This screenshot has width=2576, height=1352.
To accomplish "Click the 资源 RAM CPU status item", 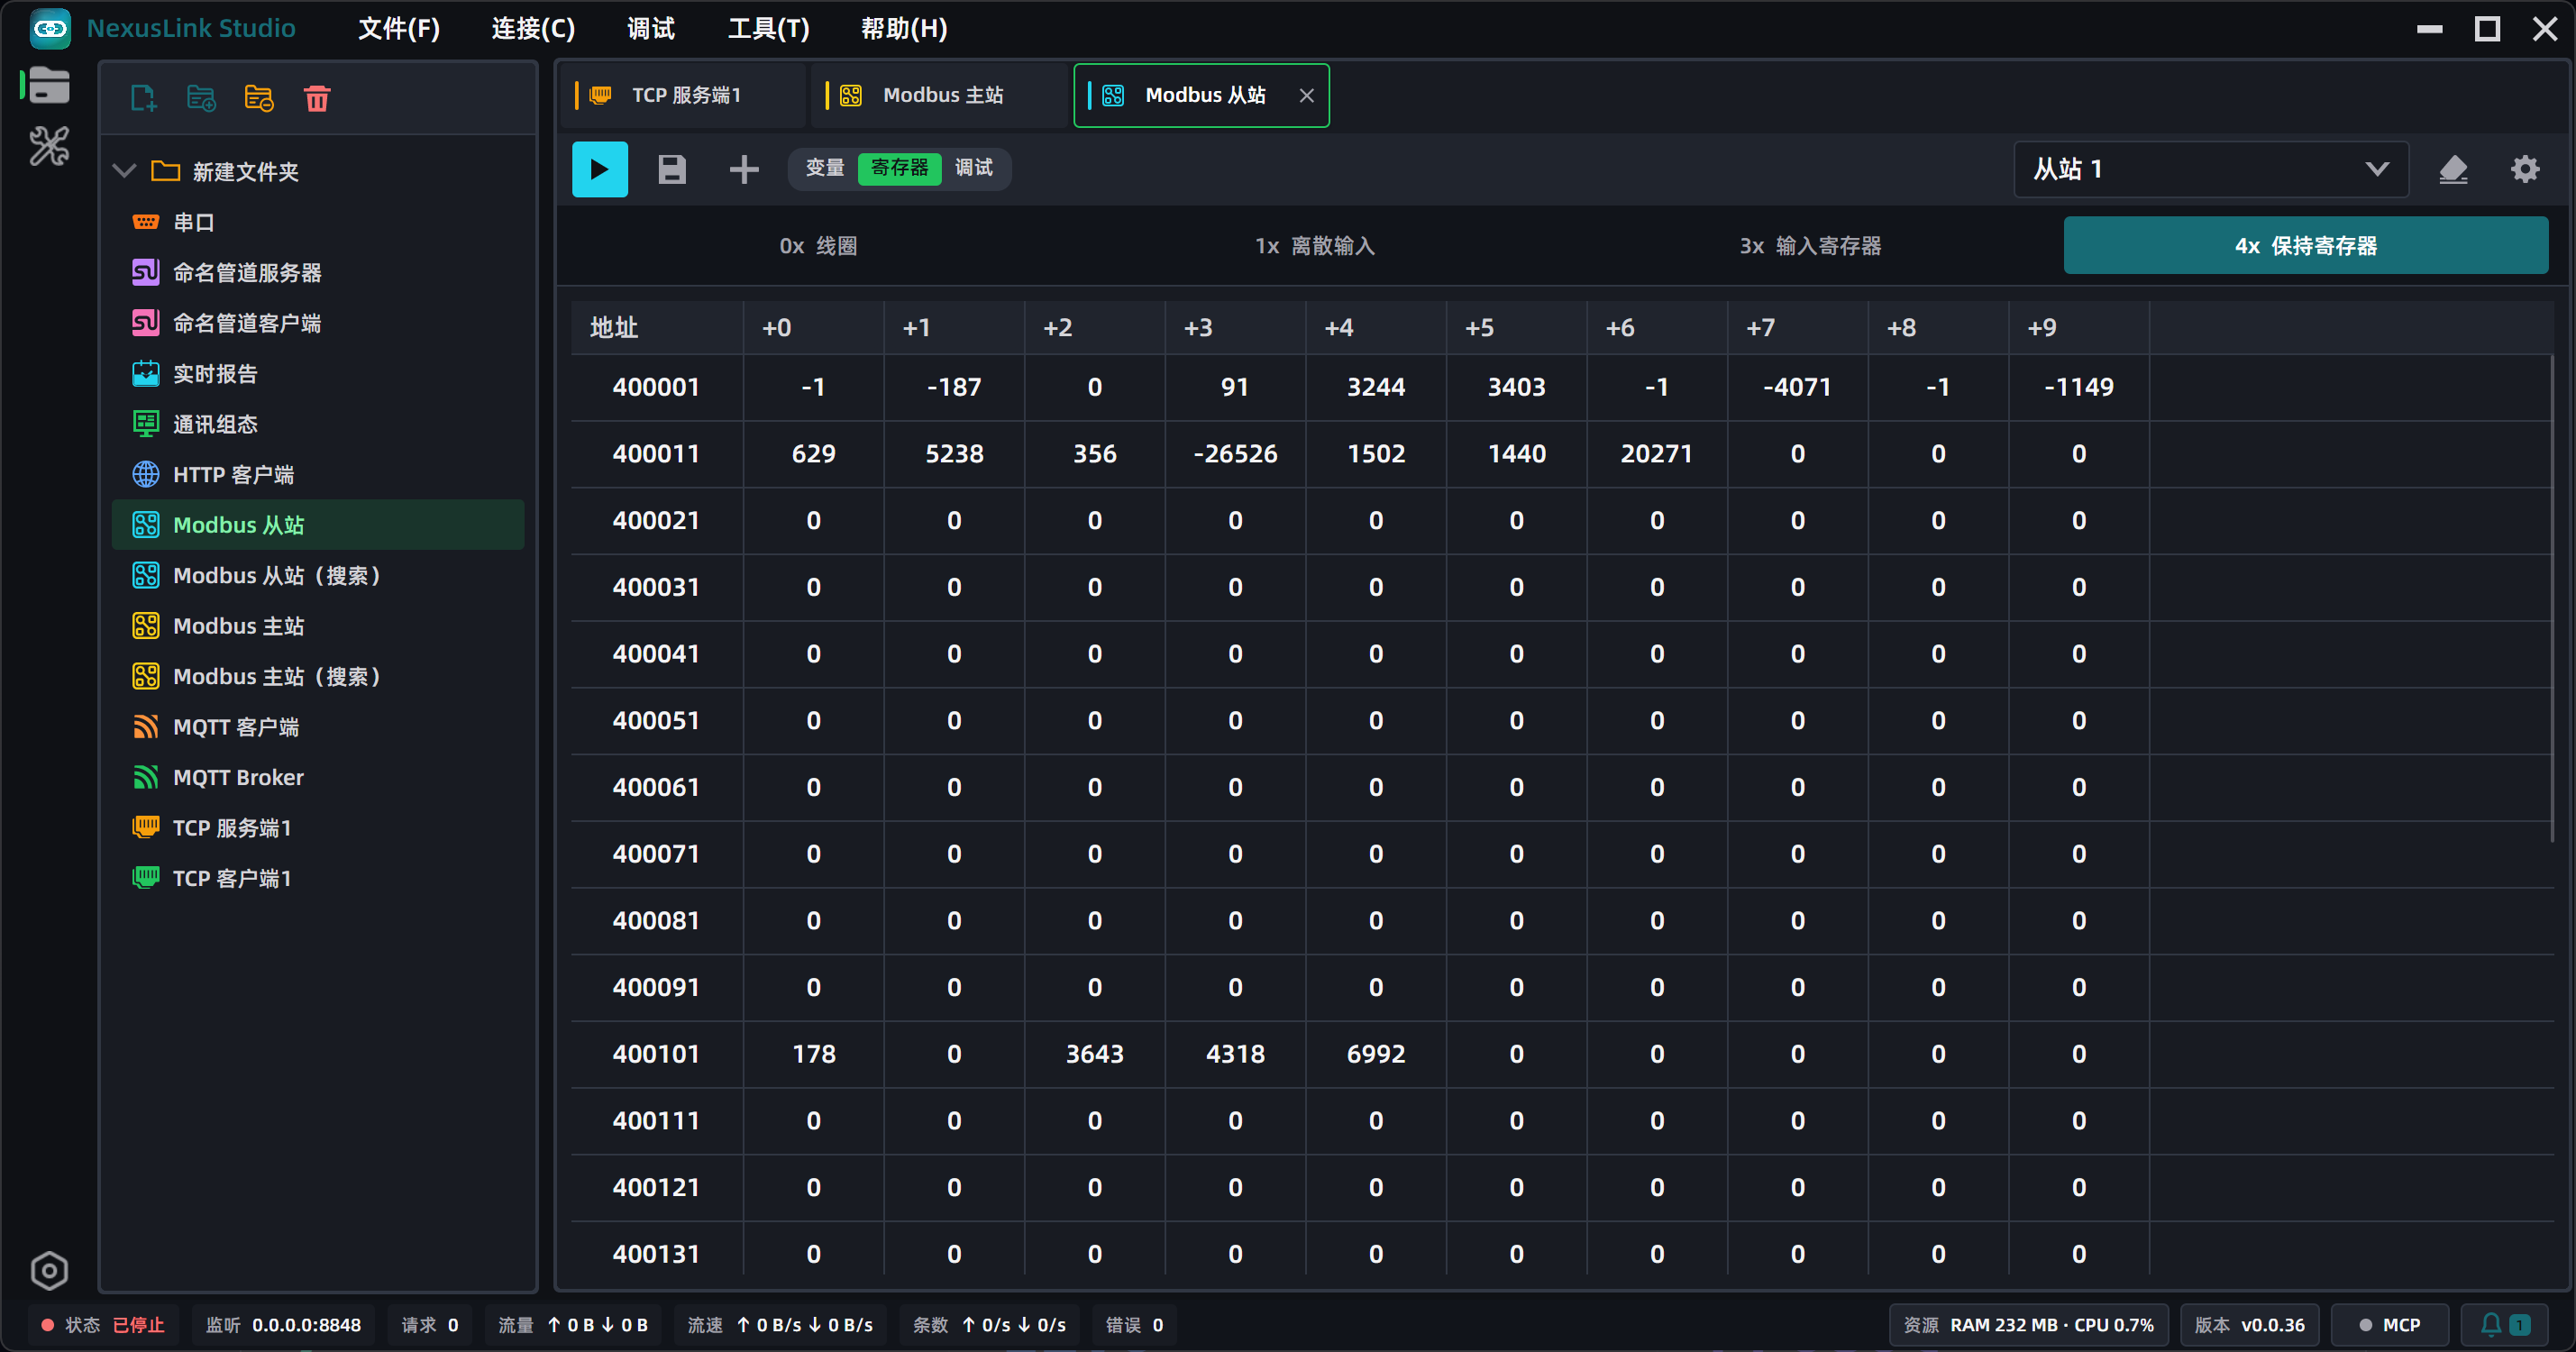I will click(2028, 1325).
